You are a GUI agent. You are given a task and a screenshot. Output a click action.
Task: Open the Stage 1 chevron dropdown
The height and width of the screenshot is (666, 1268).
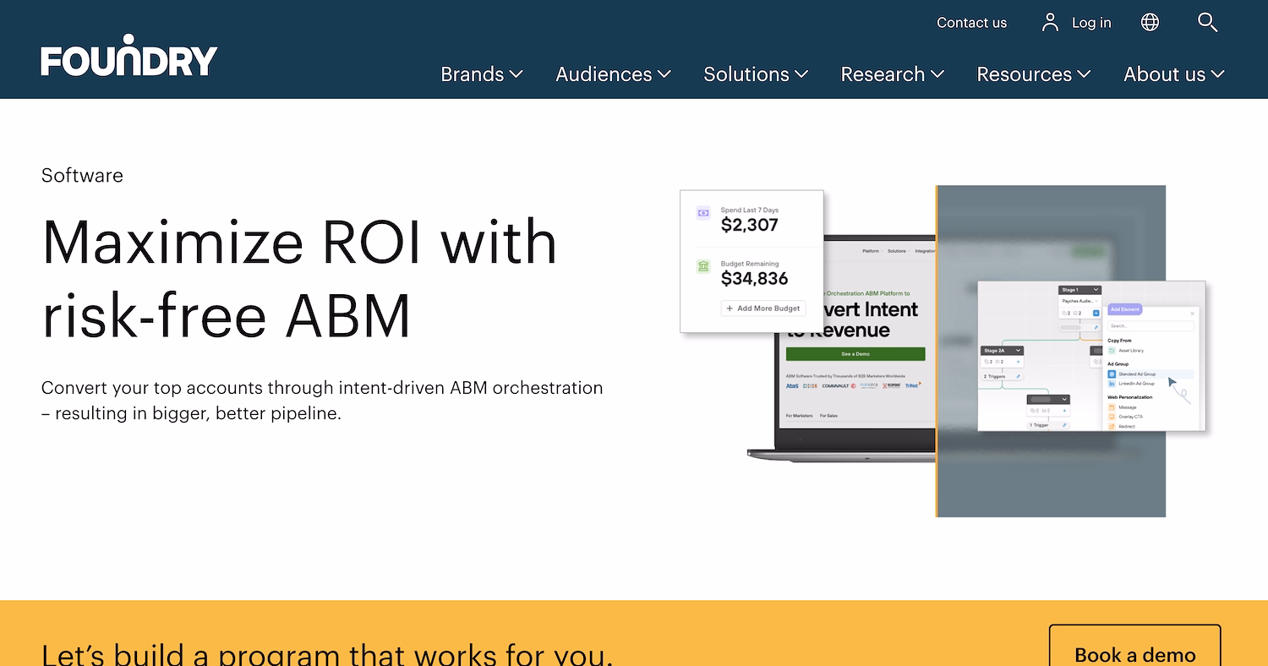tap(1096, 290)
